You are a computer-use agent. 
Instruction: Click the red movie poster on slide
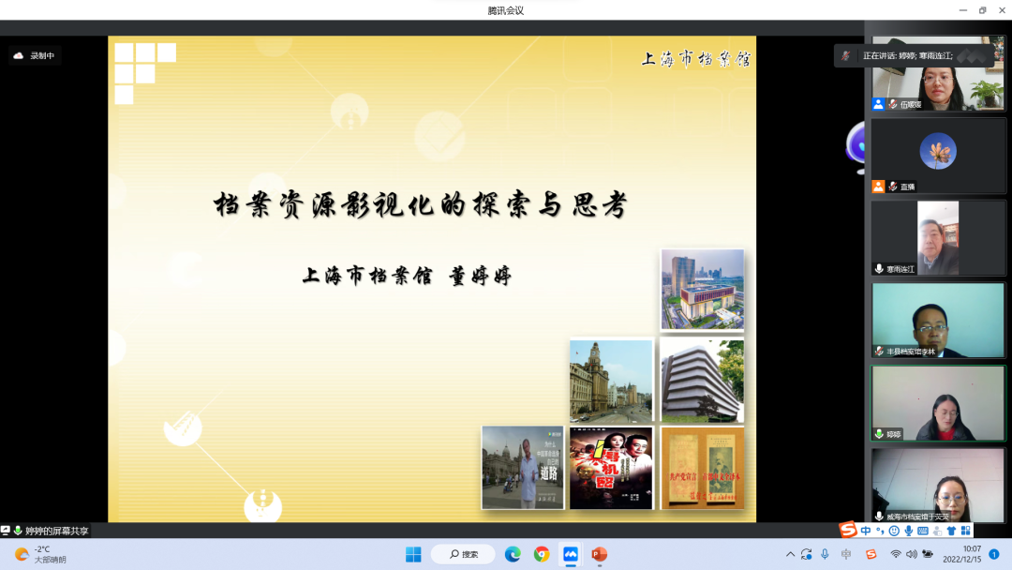611,468
